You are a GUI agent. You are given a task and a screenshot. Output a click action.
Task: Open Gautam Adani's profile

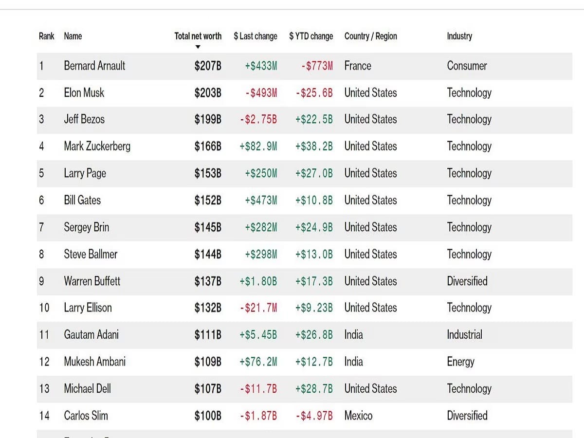[x=91, y=335]
